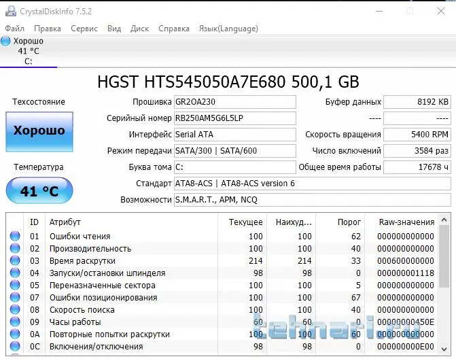Click the Наихуд... column header

pos(291,222)
